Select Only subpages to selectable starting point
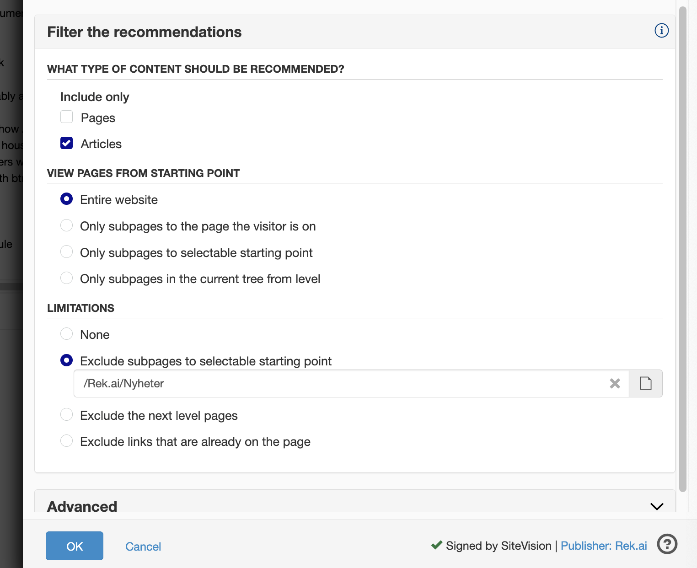The image size is (697, 568). 66,252
